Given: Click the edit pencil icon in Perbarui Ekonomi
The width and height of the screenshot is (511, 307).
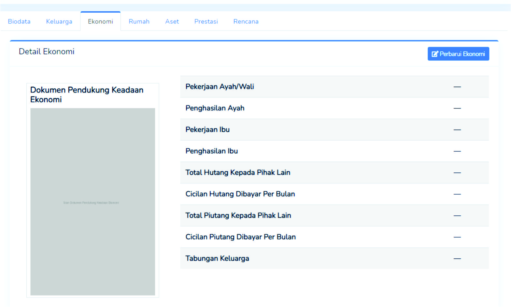Looking at the screenshot, I should click(435, 54).
